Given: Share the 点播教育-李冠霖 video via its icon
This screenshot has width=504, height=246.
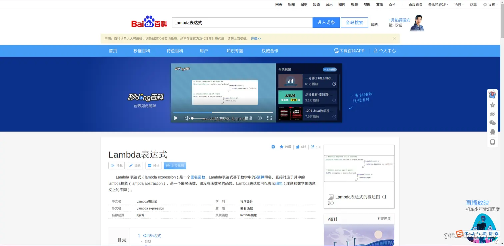Looking at the screenshot, I should (334, 100).
